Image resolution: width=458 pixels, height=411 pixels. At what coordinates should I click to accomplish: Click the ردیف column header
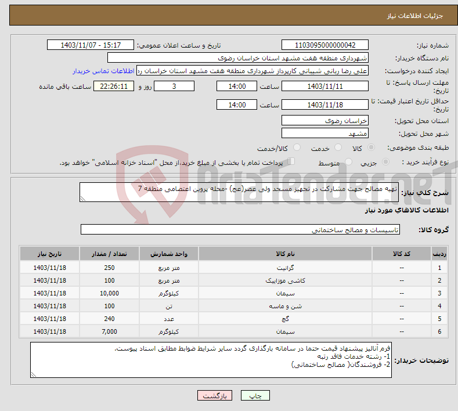pyautogui.click(x=439, y=254)
